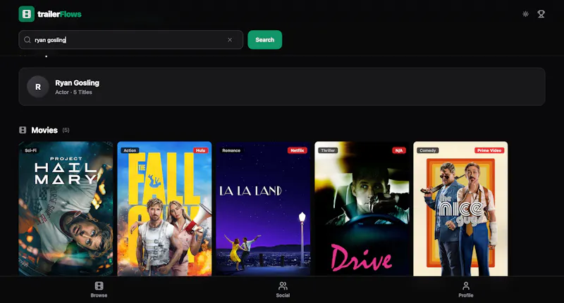Open the La La Land poster
This screenshot has width=564, height=303.
pos(263,209)
